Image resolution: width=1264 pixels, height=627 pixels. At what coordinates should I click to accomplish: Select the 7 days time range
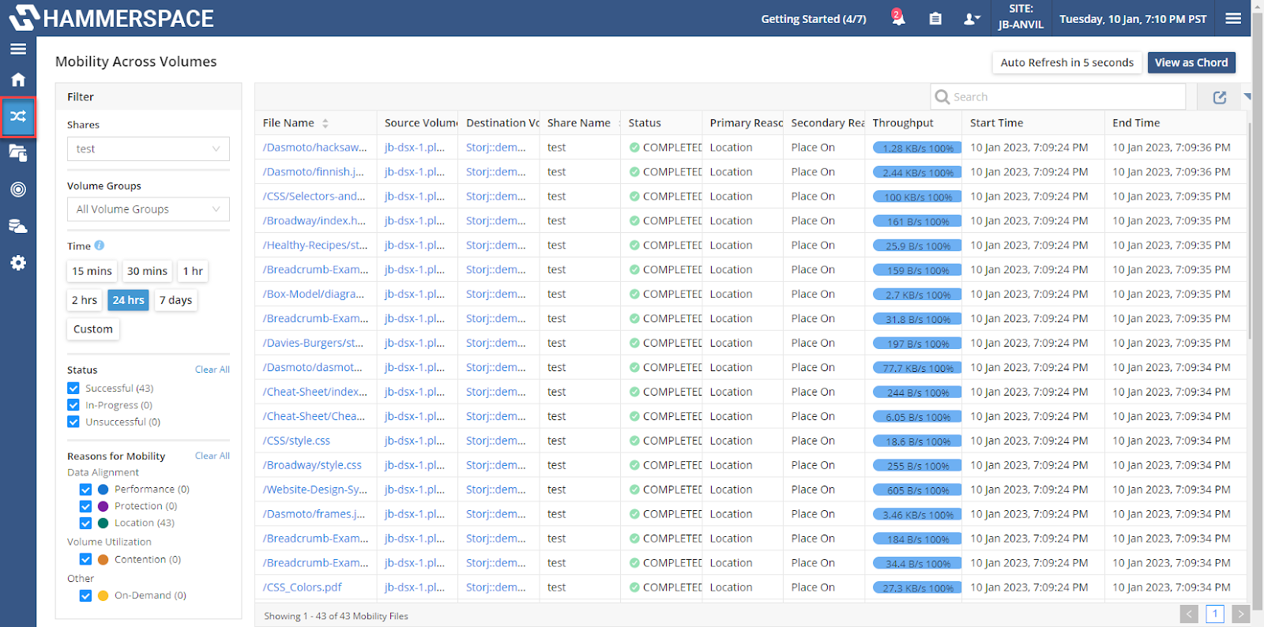pos(175,300)
